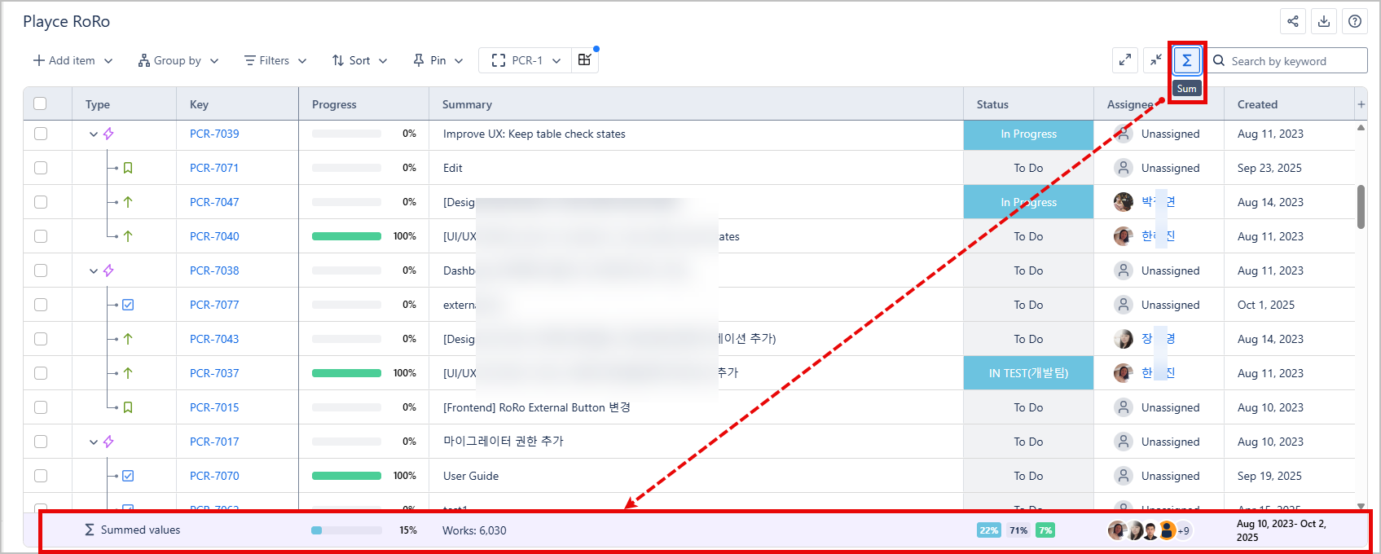
Task: Click epic type icon for PCR-7039
Action: coord(108,134)
